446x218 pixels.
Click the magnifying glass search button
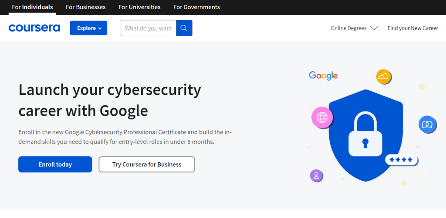coord(184,28)
